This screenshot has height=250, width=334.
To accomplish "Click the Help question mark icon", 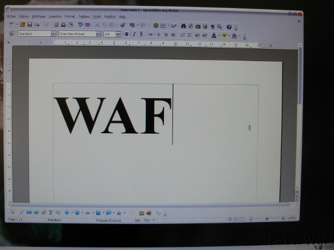I will [229, 27].
